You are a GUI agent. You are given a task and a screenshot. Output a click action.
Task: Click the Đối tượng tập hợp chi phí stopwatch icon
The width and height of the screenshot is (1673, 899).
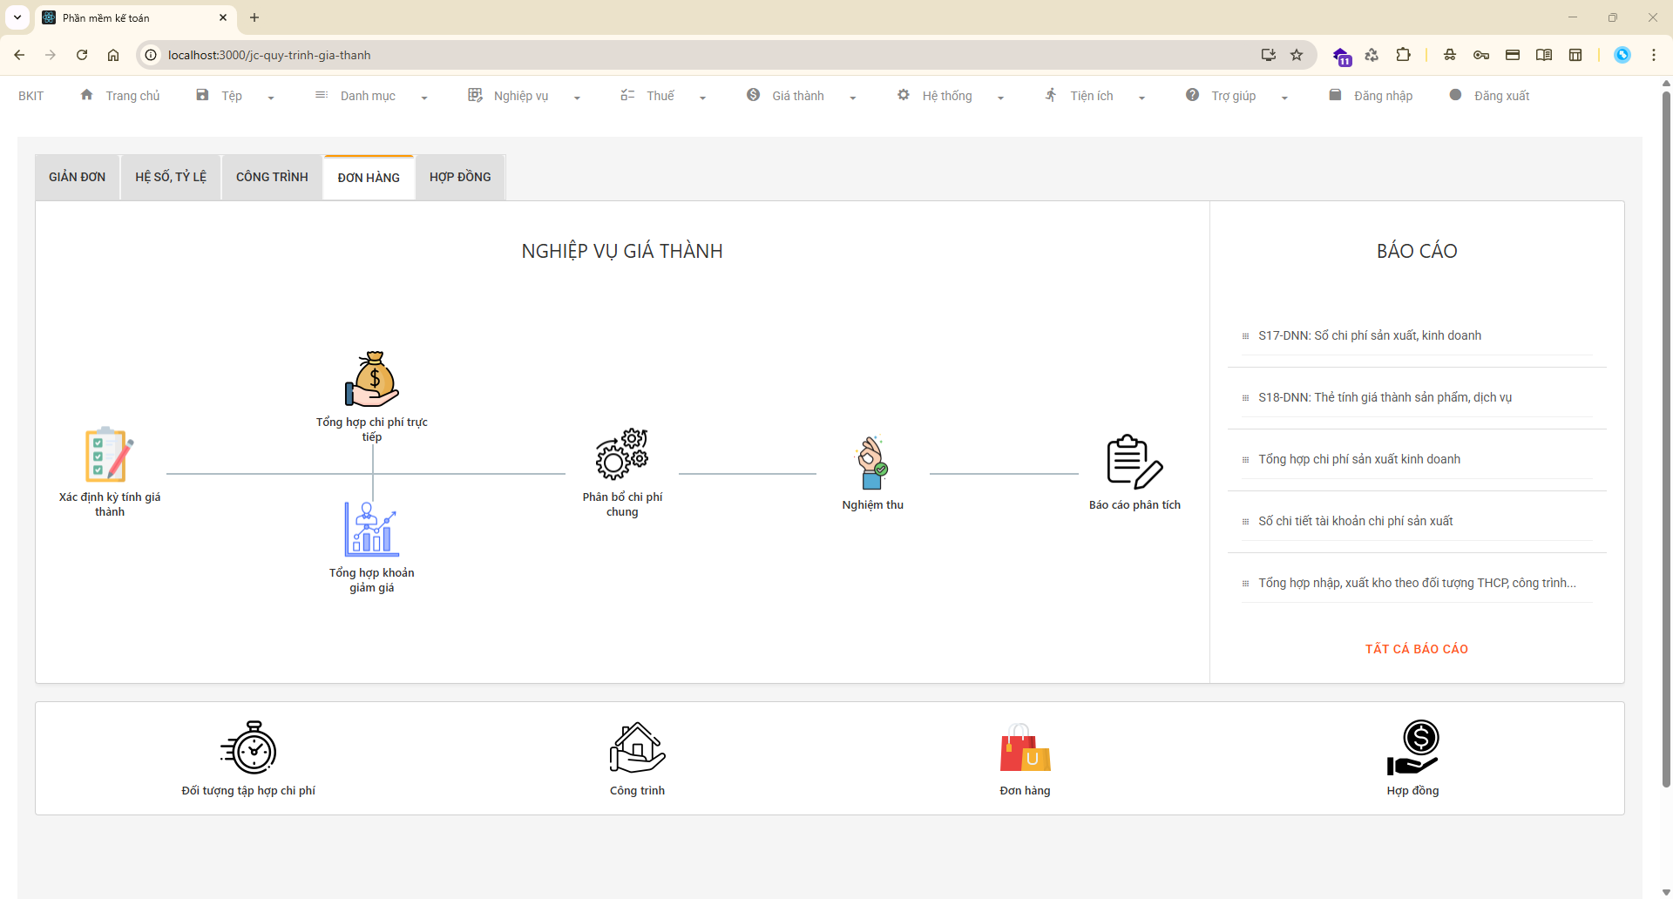click(248, 747)
